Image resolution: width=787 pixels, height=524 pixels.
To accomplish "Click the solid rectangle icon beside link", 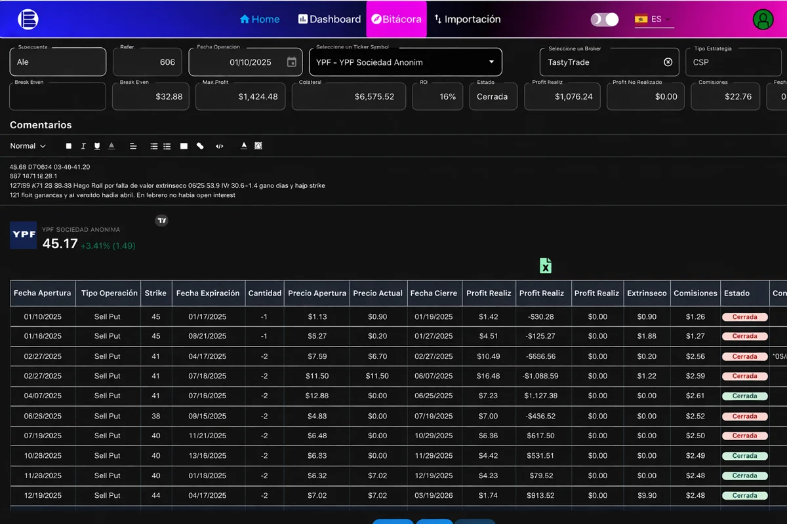I will [x=184, y=146].
